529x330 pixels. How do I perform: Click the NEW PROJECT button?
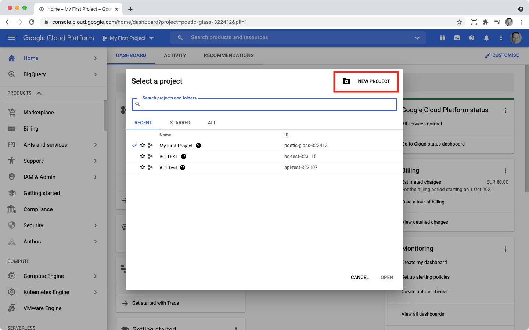[x=366, y=81]
